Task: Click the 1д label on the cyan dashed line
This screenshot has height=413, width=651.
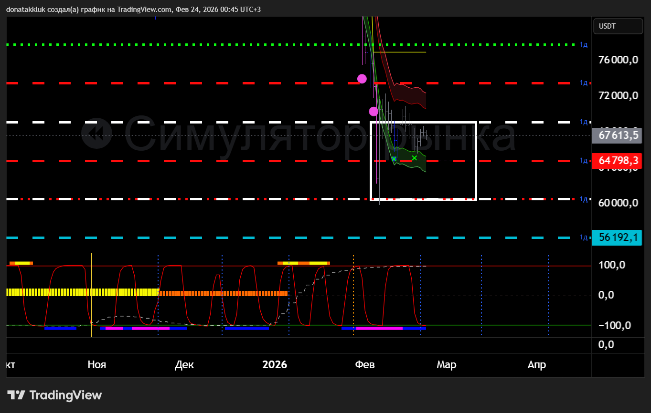Action: pos(584,237)
